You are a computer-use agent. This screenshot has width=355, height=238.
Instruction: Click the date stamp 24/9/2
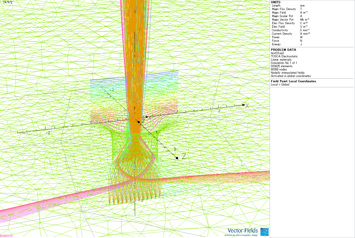pos(8,2)
